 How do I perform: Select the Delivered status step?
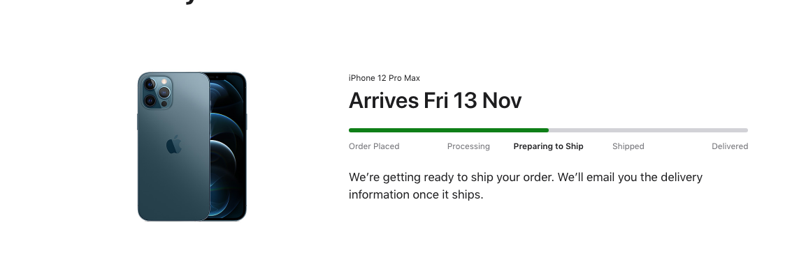pyautogui.click(x=730, y=146)
